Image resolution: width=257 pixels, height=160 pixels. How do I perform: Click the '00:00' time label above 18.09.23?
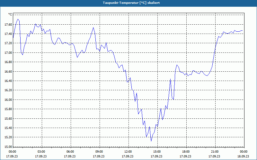coord(244,152)
